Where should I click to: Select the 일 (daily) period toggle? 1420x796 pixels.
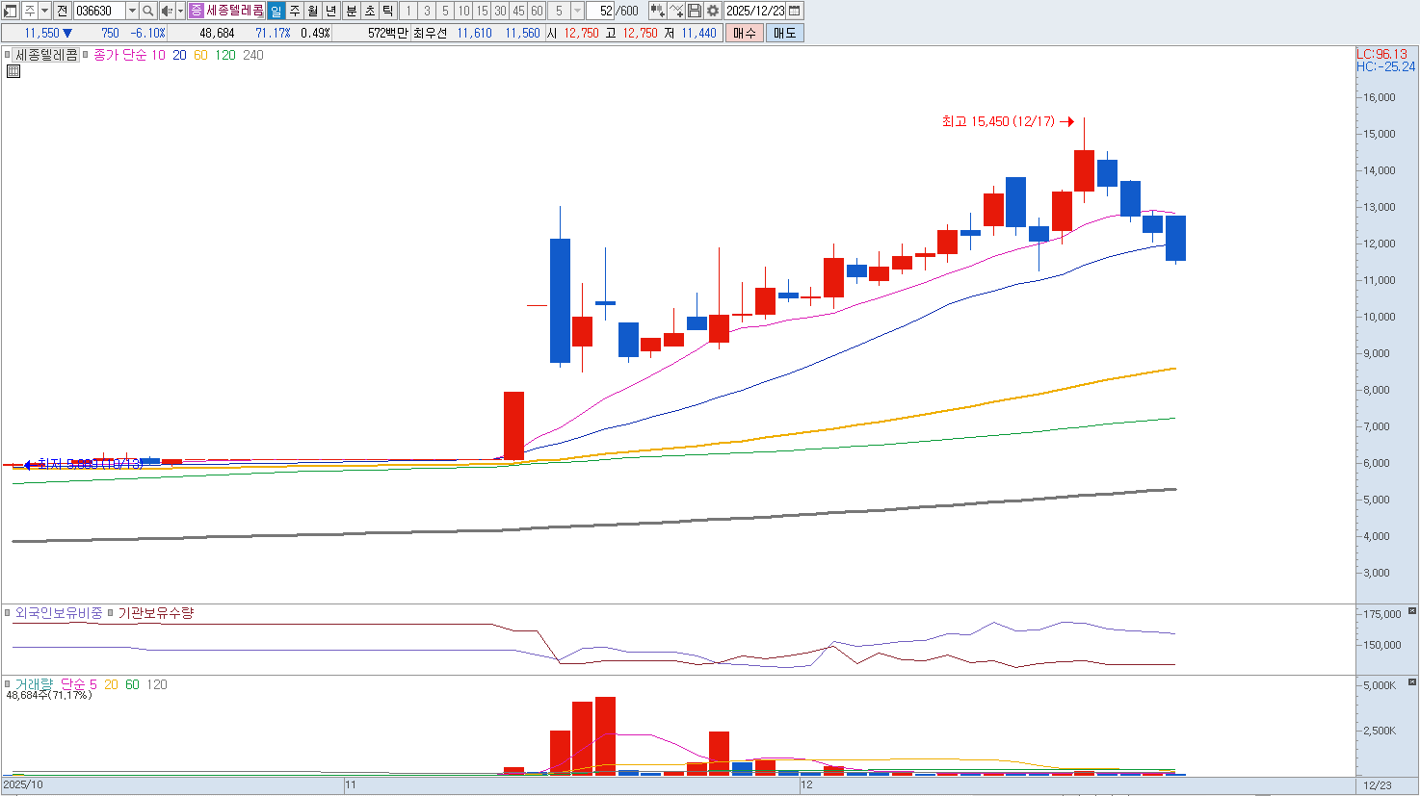coord(276,11)
